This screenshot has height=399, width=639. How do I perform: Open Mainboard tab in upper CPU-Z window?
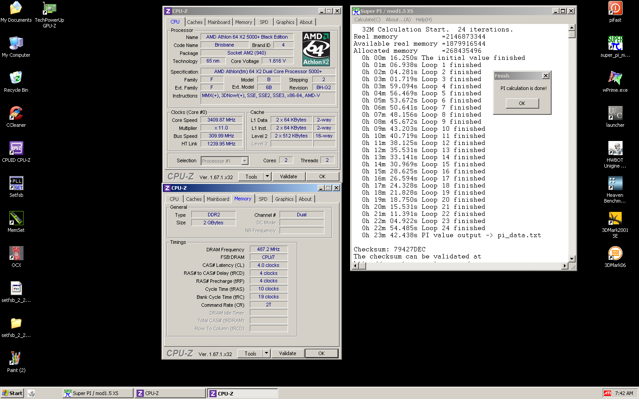[x=219, y=22]
